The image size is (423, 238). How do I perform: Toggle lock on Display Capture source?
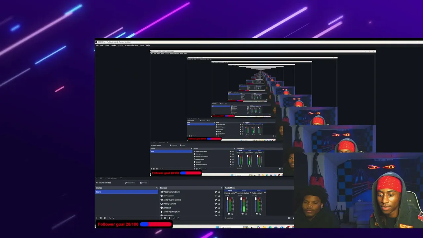coord(219,204)
